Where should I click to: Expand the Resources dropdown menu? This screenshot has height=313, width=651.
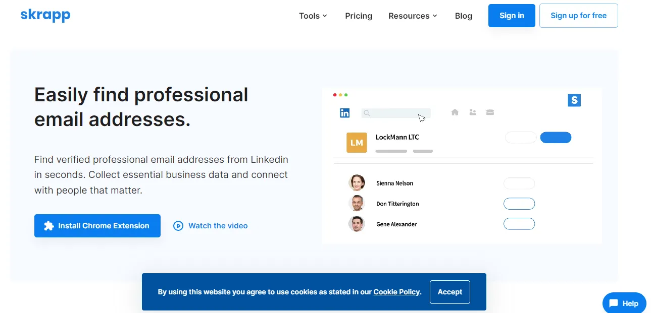point(413,16)
